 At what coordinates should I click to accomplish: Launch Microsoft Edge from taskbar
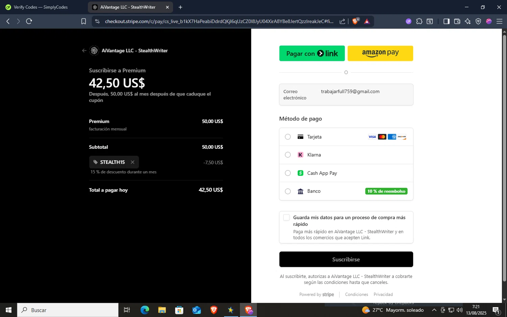click(145, 310)
